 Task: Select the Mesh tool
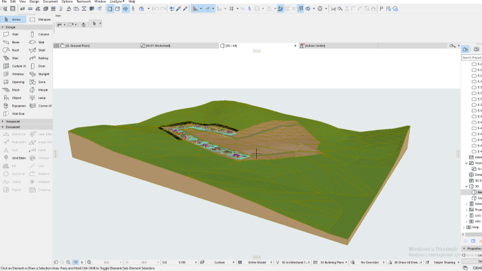(13, 90)
